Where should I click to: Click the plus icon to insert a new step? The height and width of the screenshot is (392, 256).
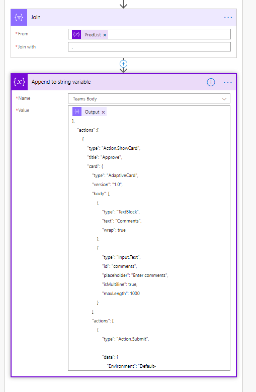123,64
